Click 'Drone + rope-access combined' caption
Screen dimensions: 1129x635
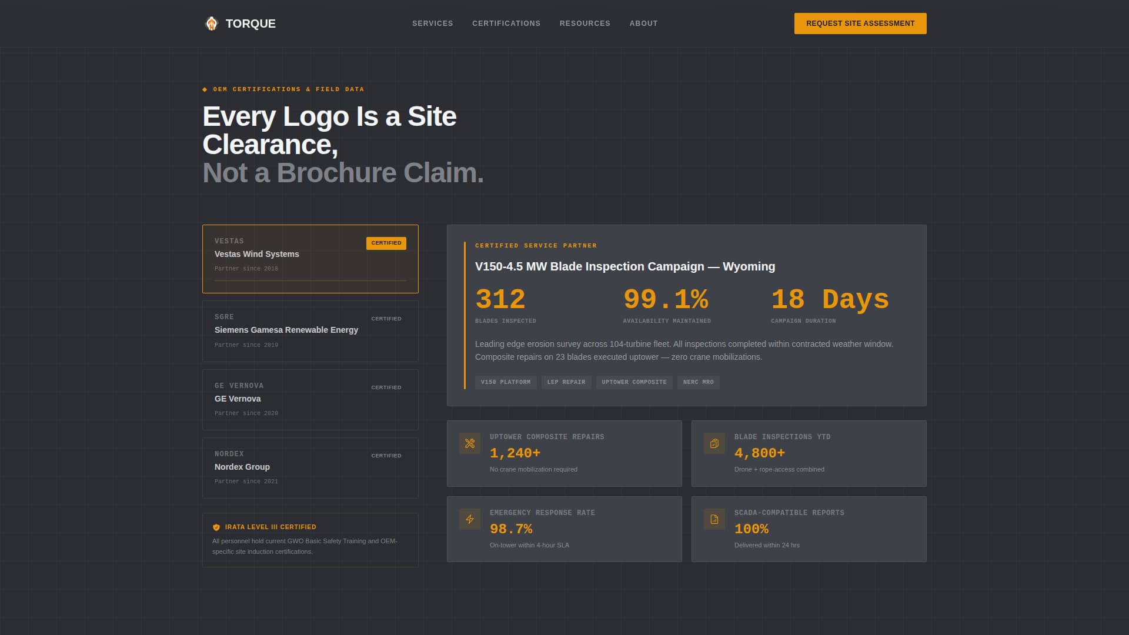click(x=779, y=469)
